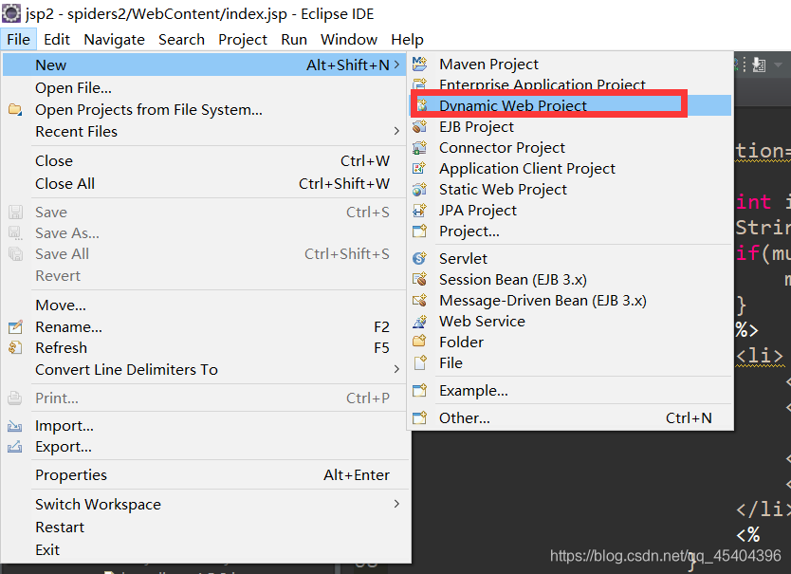This screenshot has height=574, width=791.
Task: Select Rename... menu entry
Action: [206, 326]
